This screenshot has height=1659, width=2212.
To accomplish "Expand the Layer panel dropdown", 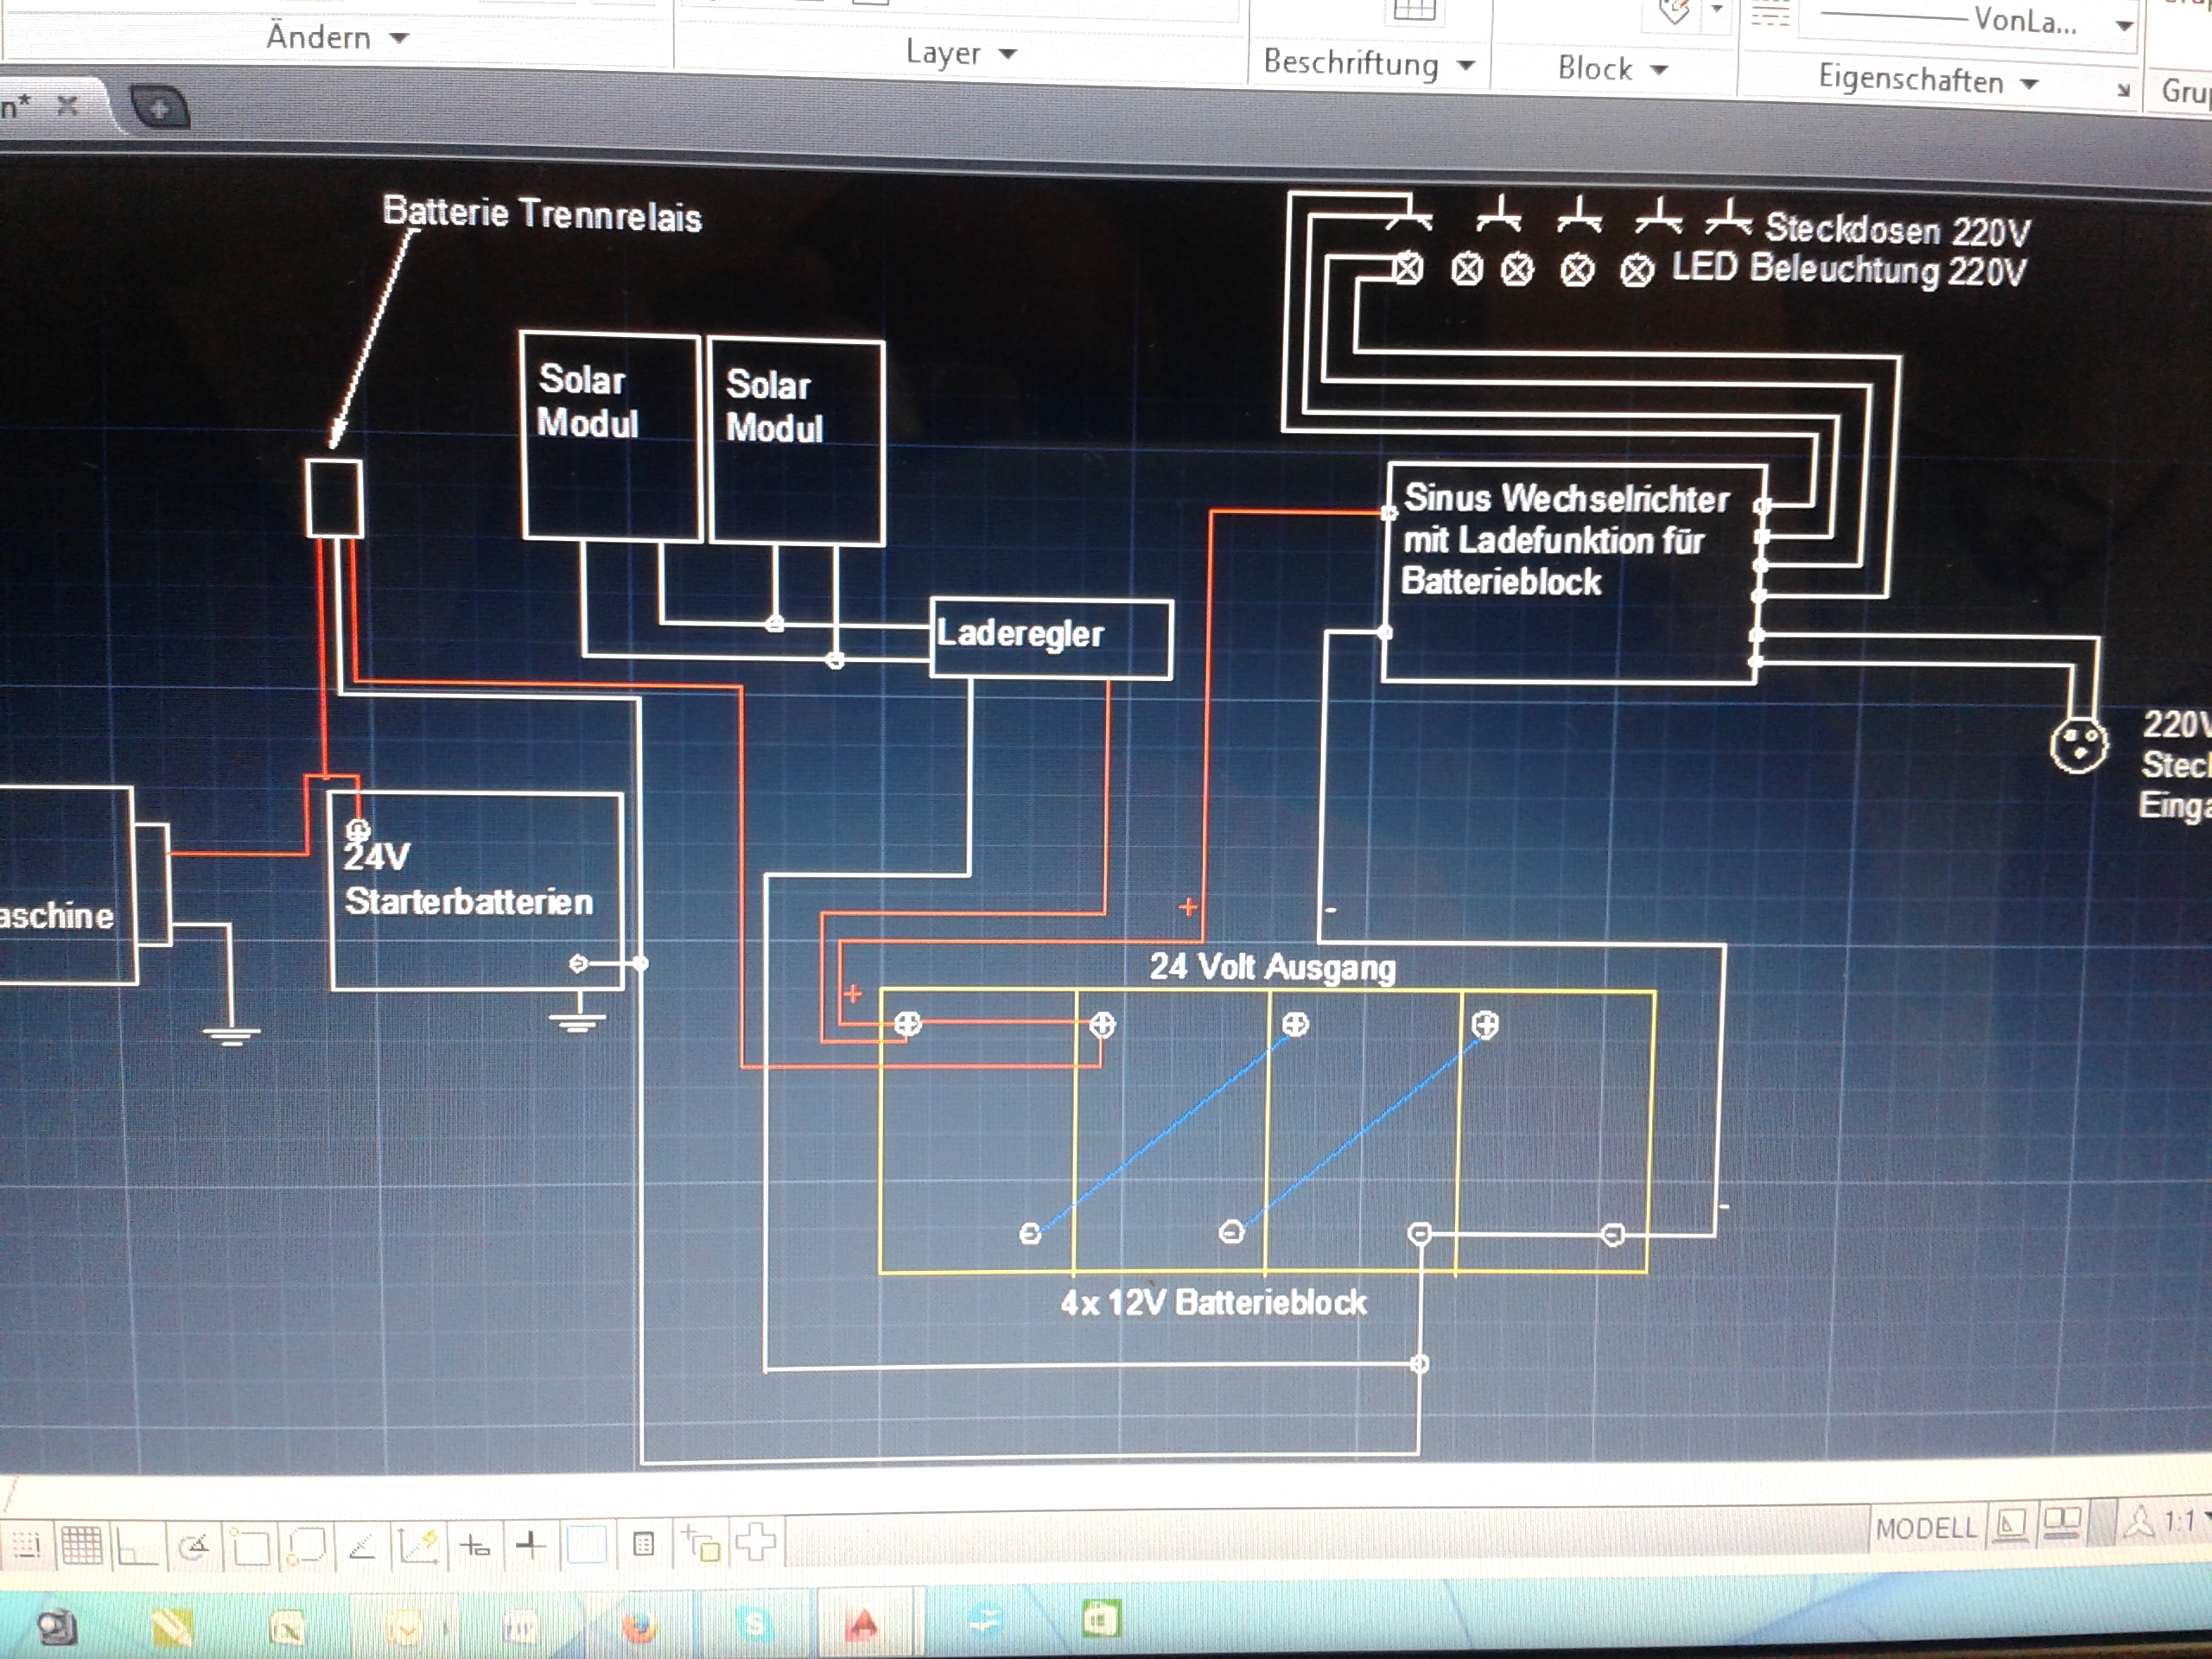I will pyautogui.click(x=1007, y=54).
